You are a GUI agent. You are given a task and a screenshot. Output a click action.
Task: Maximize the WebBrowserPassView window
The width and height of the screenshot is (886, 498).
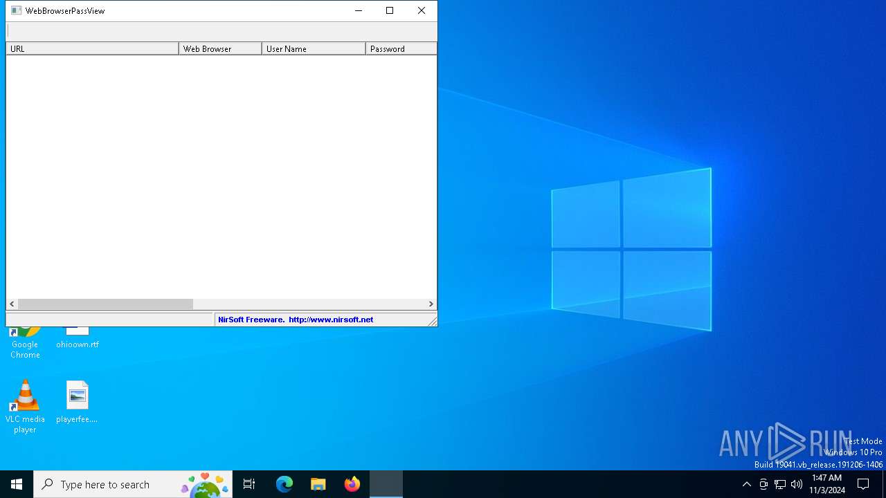(390, 10)
